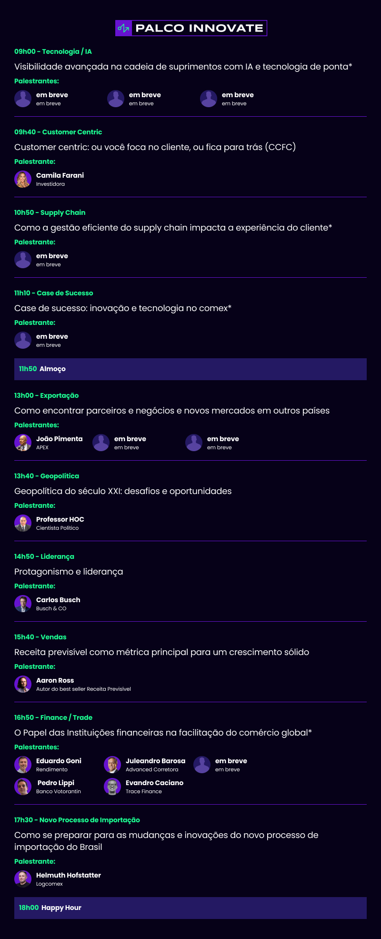Click the Palco Innovate logo icon

(x=124, y=28)
